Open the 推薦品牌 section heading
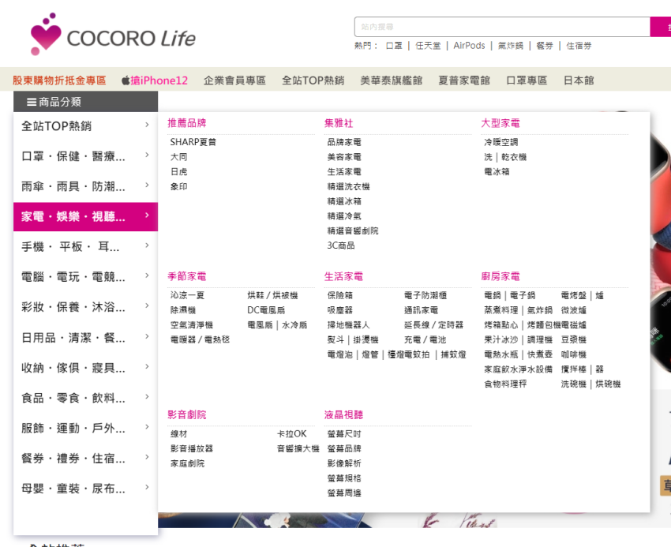This screenshot has height=547, width=671. [x=186, y=123]
